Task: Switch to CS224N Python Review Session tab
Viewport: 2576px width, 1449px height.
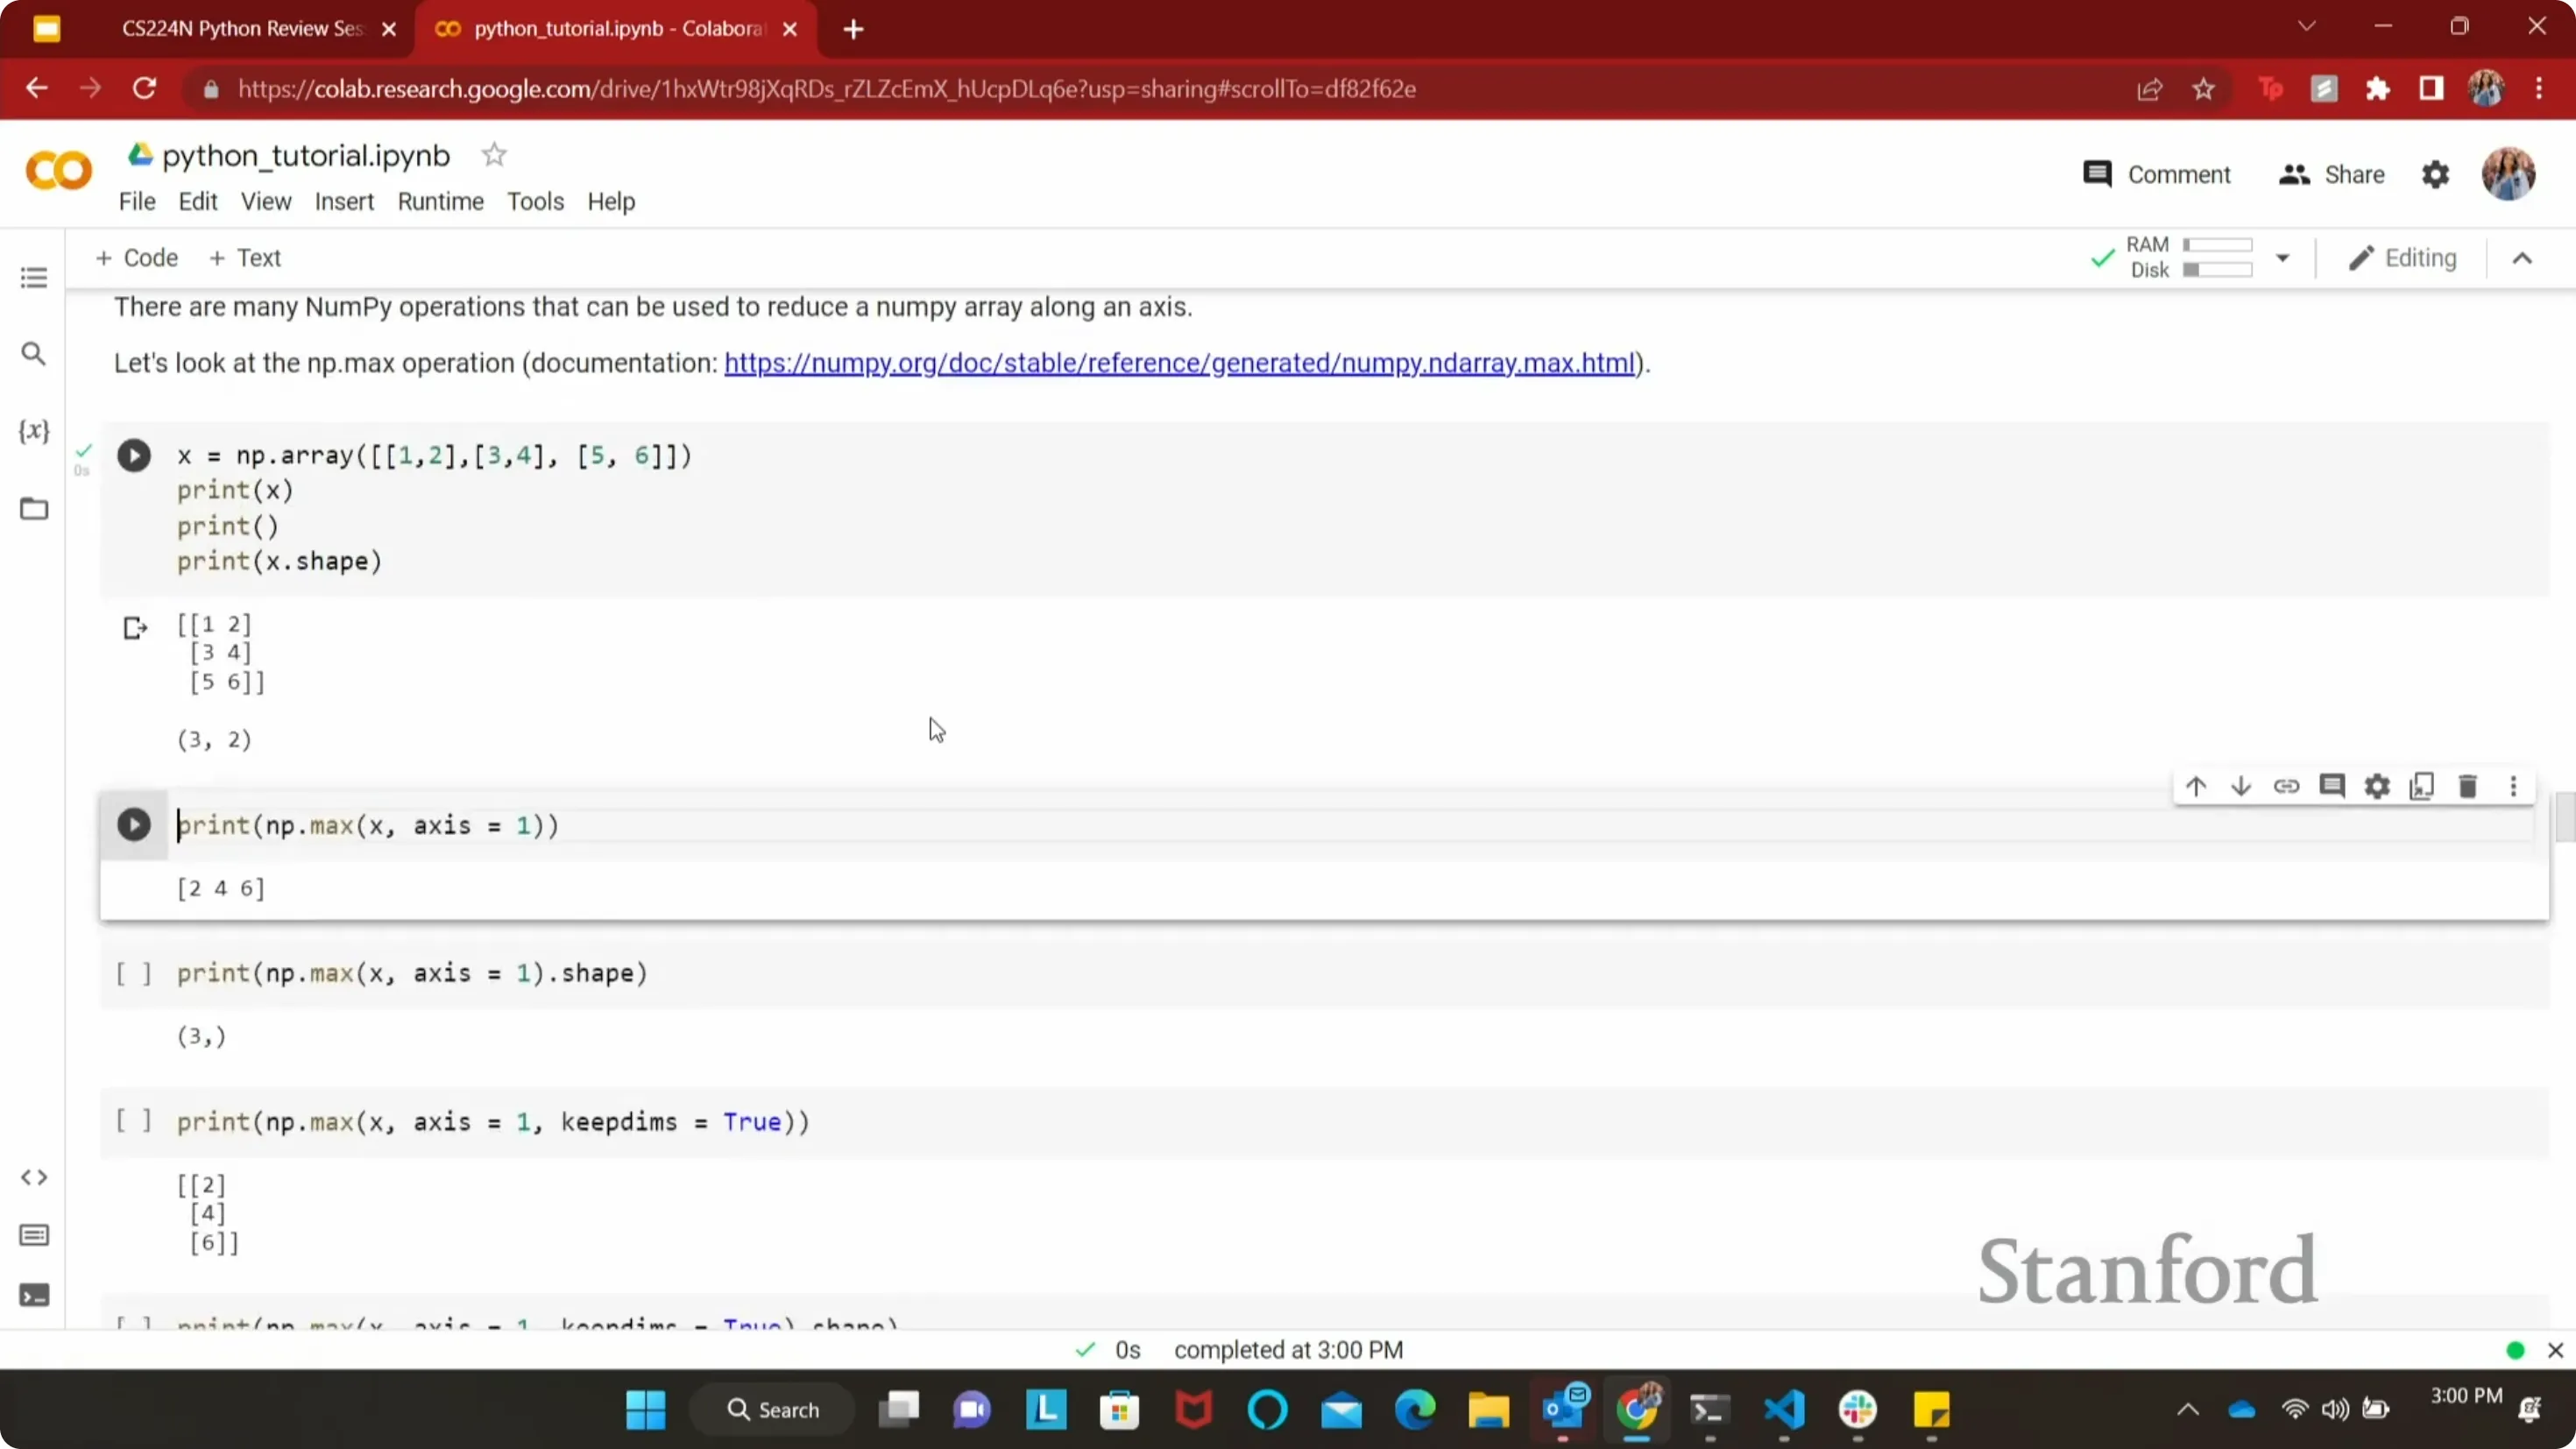Action: tap(241, 29)
